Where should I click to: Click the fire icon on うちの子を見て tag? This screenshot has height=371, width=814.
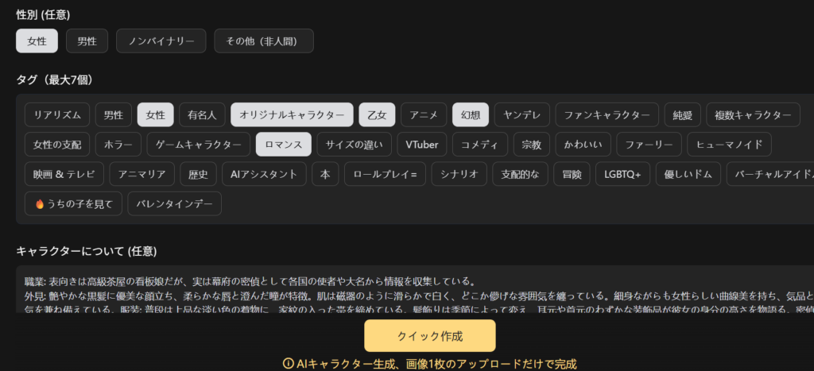[39, 204]
